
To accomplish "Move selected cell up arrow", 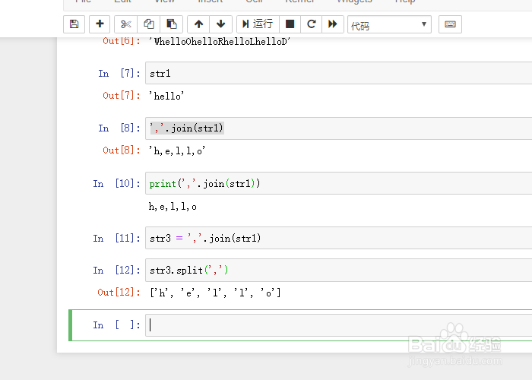I will [198, 24].
